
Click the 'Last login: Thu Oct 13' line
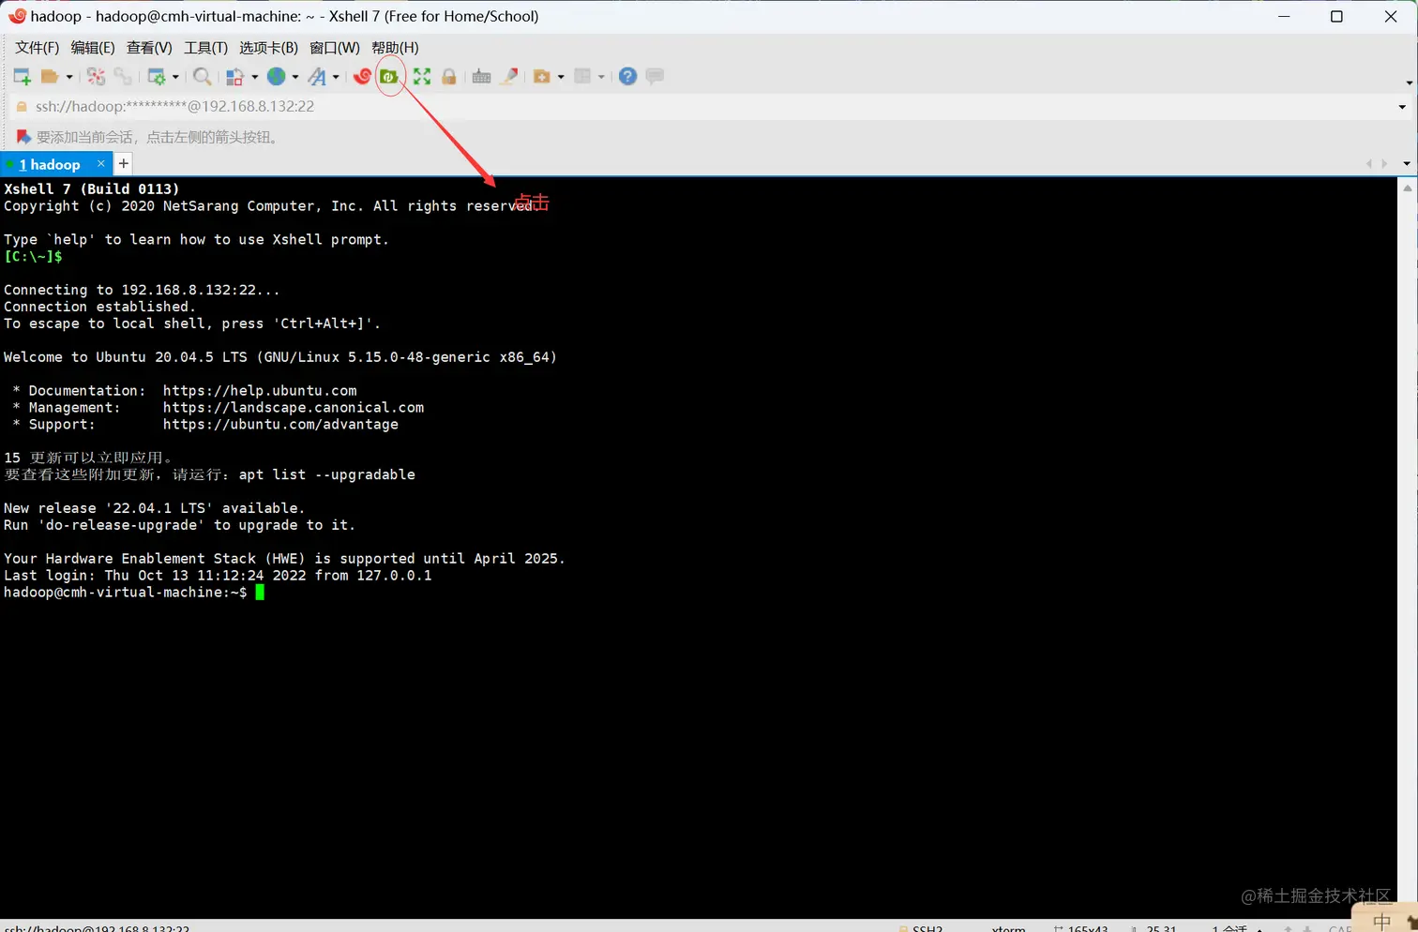(x=218, y=576)
